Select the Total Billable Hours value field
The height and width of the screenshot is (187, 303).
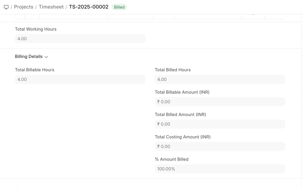[80, 79]
